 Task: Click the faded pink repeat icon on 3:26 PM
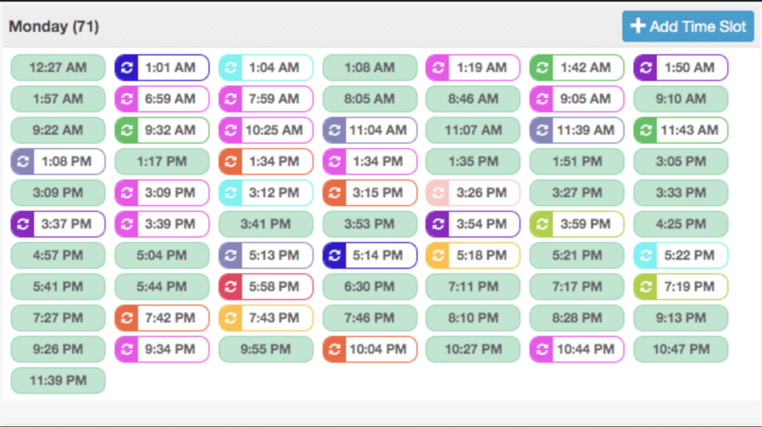(438, 193)
